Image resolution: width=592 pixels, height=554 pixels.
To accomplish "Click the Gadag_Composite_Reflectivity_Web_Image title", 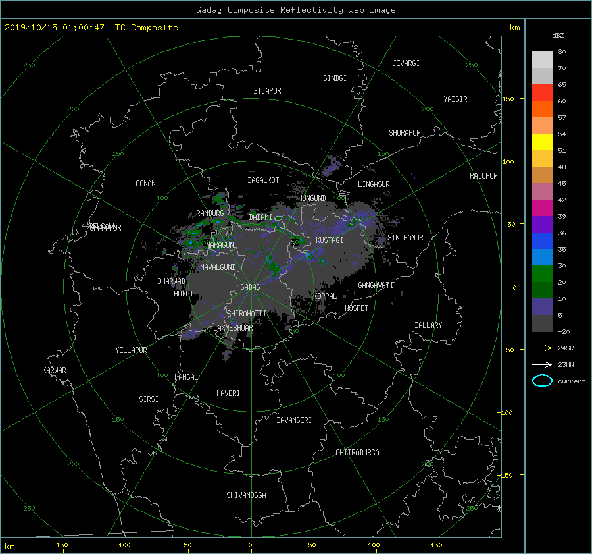I will [295, 10].
